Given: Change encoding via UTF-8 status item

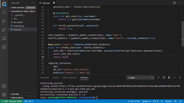Looking at the screenshot, I should [x=156, y=101].
